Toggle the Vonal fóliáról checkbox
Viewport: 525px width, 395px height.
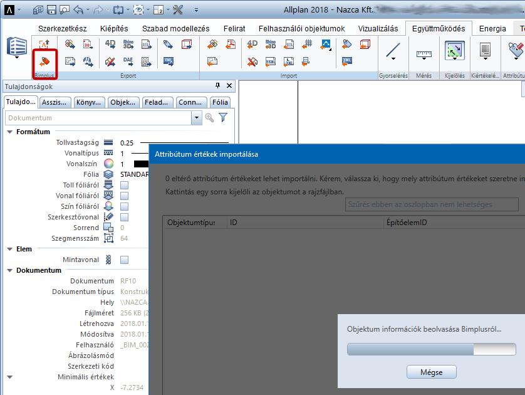pyautogui.click(x=124, y=196)
